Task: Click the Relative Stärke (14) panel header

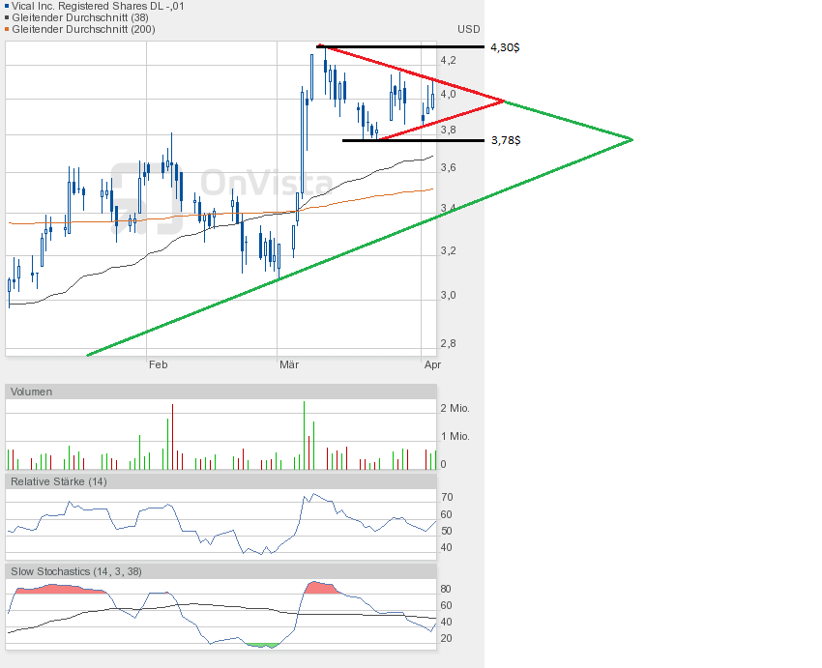Action: 220,481
